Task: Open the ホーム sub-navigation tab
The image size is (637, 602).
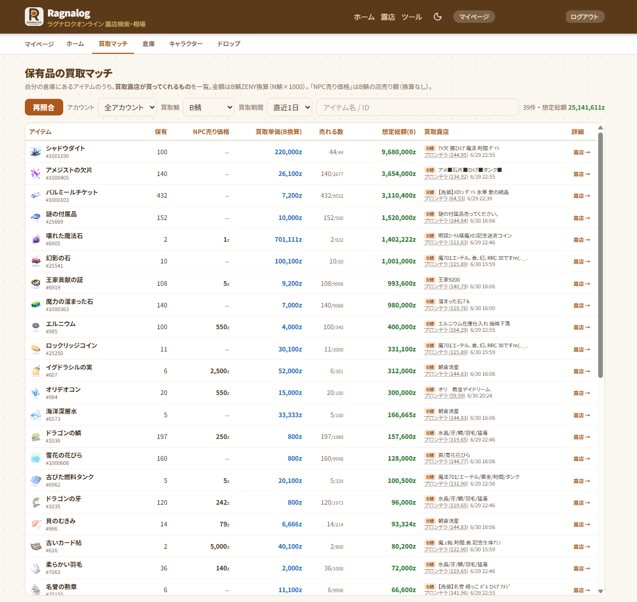Action: pyautogui.click(x=75, y=44)
